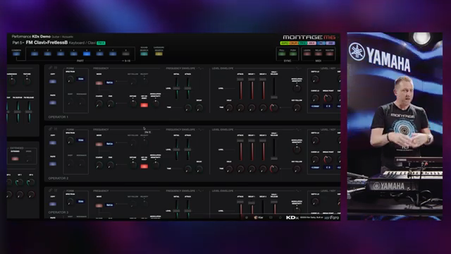Toggle the MIDI Learn button
Viewport: 451px width, 254px height.
(307, 54)
